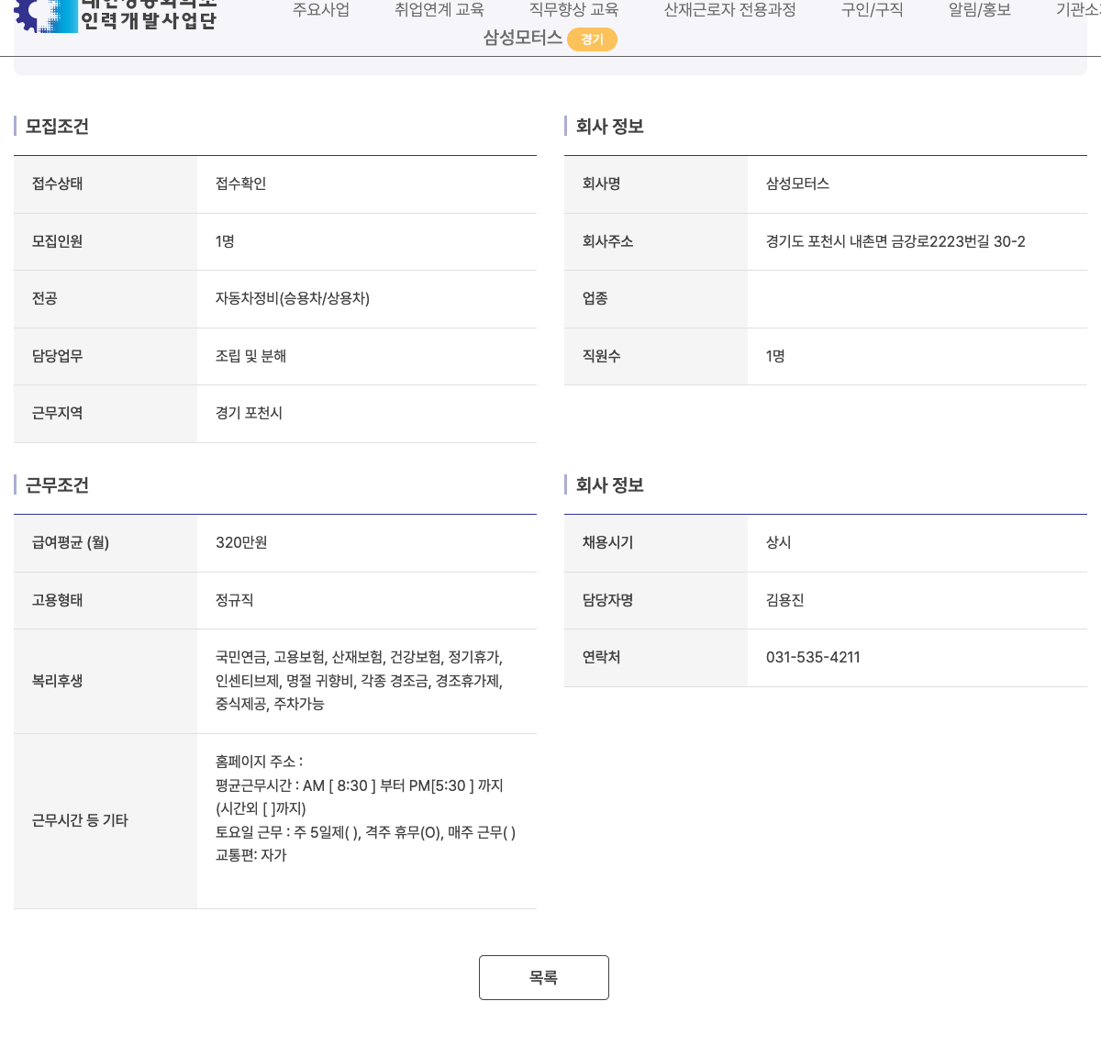The height and width of the screenshot is (1046, 1101).
Task: Click the 경기 region badge
Action: [593, 39]
